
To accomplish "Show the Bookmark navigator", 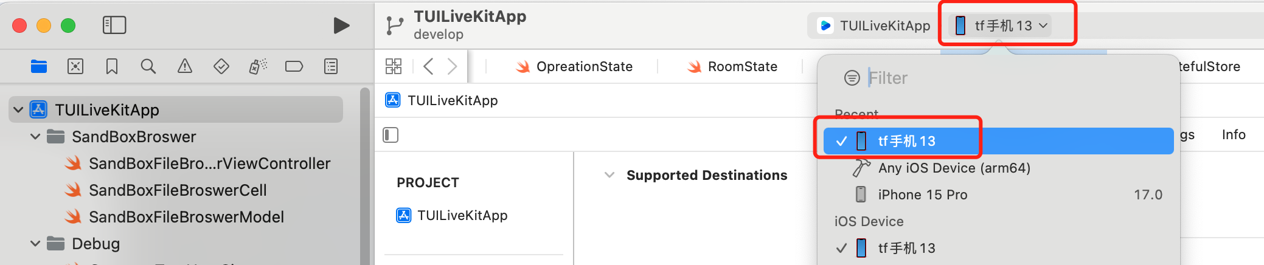I will coord(112,66).
